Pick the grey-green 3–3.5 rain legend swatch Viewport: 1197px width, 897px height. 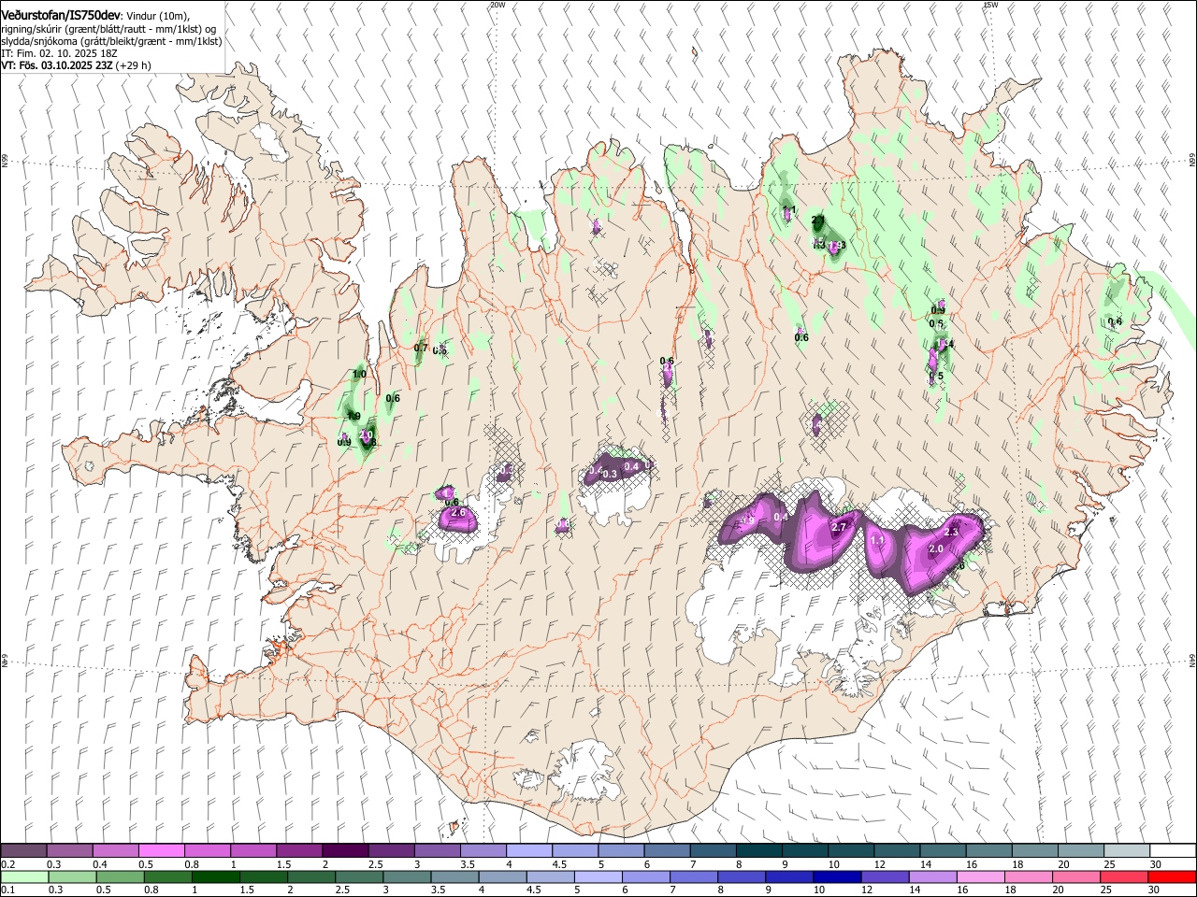(x=406, y=877)
